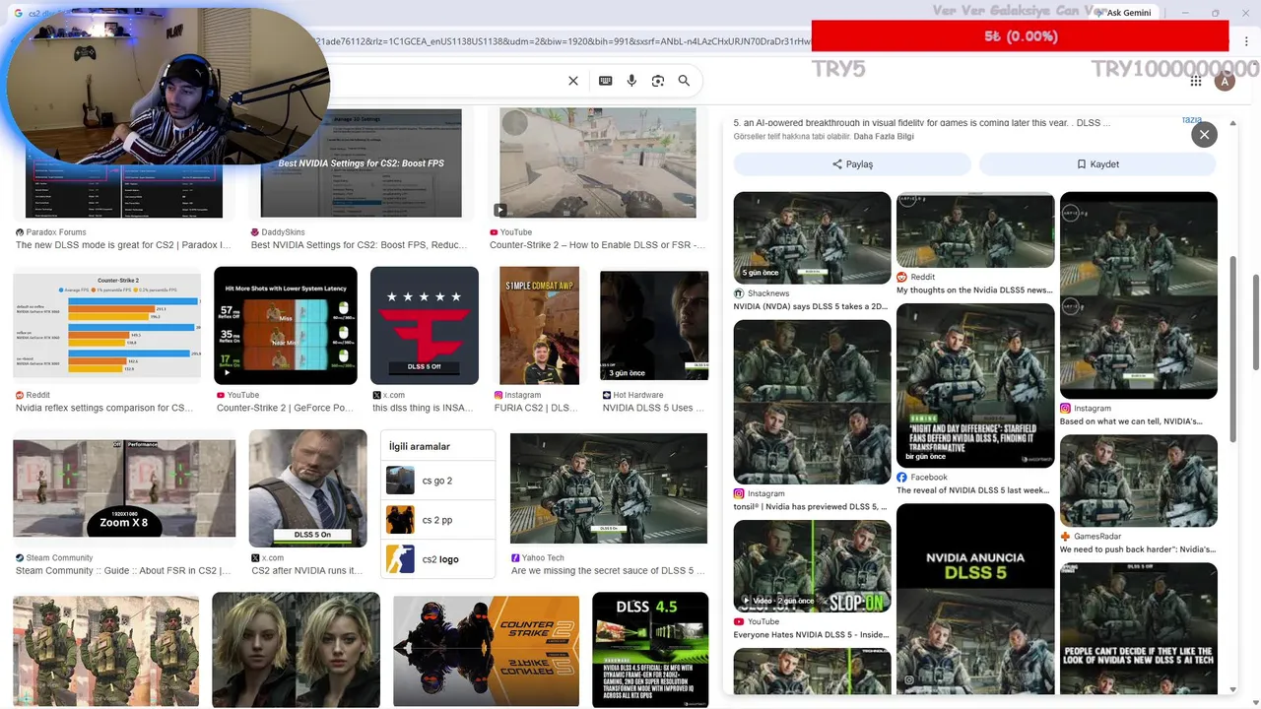Open Counter-Strike 2 GeForce caption link
The image size is (1261, 709).
285,408
